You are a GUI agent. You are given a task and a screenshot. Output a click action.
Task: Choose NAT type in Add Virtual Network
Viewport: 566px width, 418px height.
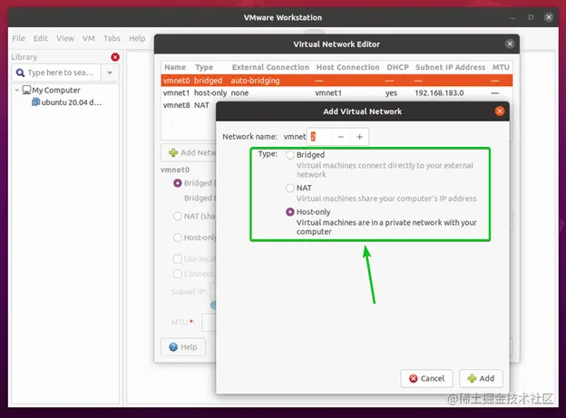coord(290,188)
